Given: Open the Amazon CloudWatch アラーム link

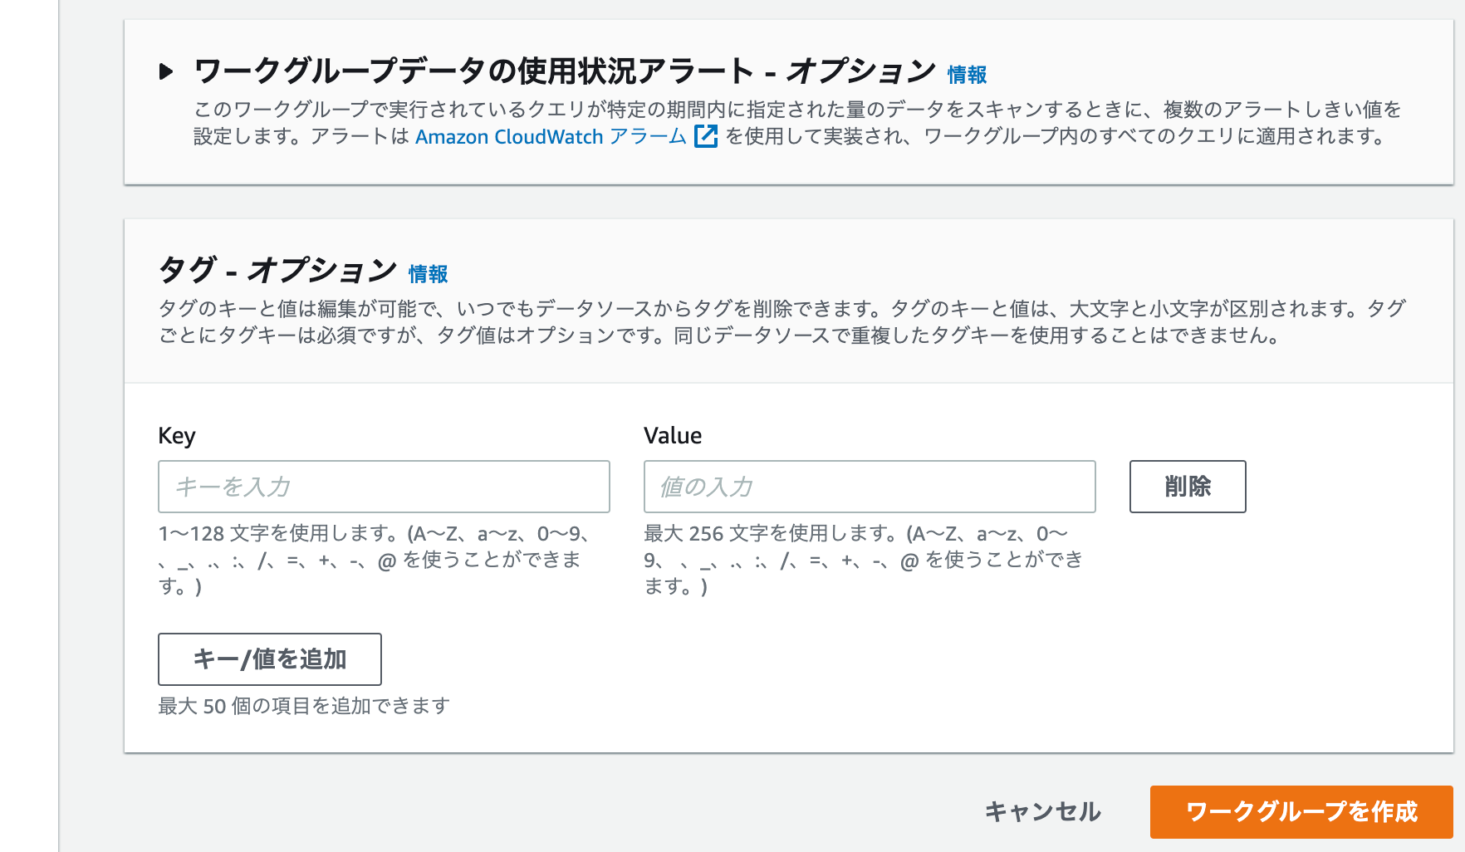Looking at the screenshot, I should 550,136.
